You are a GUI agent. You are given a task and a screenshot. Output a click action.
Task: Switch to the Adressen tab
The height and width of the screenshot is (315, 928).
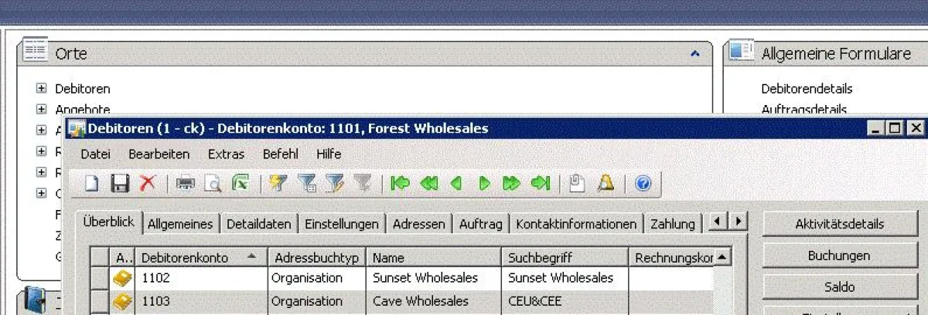point(419,224)
